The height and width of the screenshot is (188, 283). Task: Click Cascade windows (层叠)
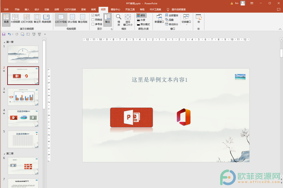pos(169,20)
